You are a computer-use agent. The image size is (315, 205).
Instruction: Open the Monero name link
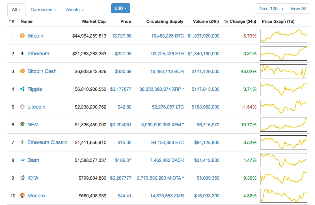(36, 196)
